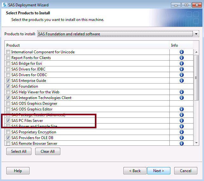
Task: Open info for SAS PC Files Server
Action: pyautogui.click(x=181, y=121)
